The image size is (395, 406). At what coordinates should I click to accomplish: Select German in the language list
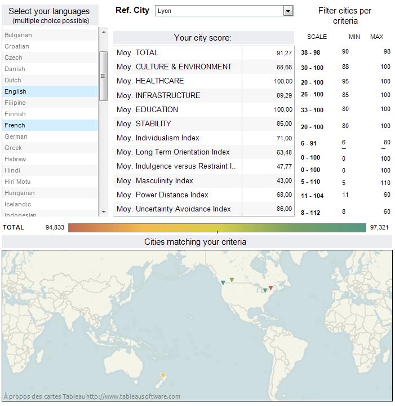tap(50, 136)
